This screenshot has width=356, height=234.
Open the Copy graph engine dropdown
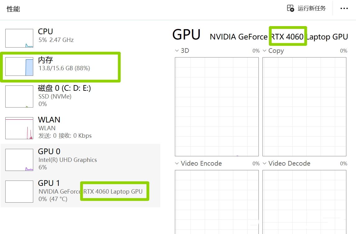265,51
